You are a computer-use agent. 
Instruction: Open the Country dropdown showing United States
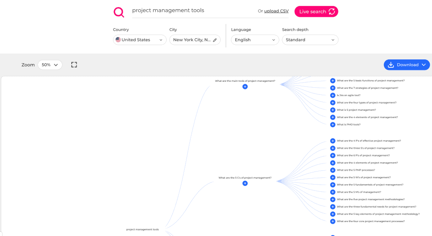coord(139,40)
